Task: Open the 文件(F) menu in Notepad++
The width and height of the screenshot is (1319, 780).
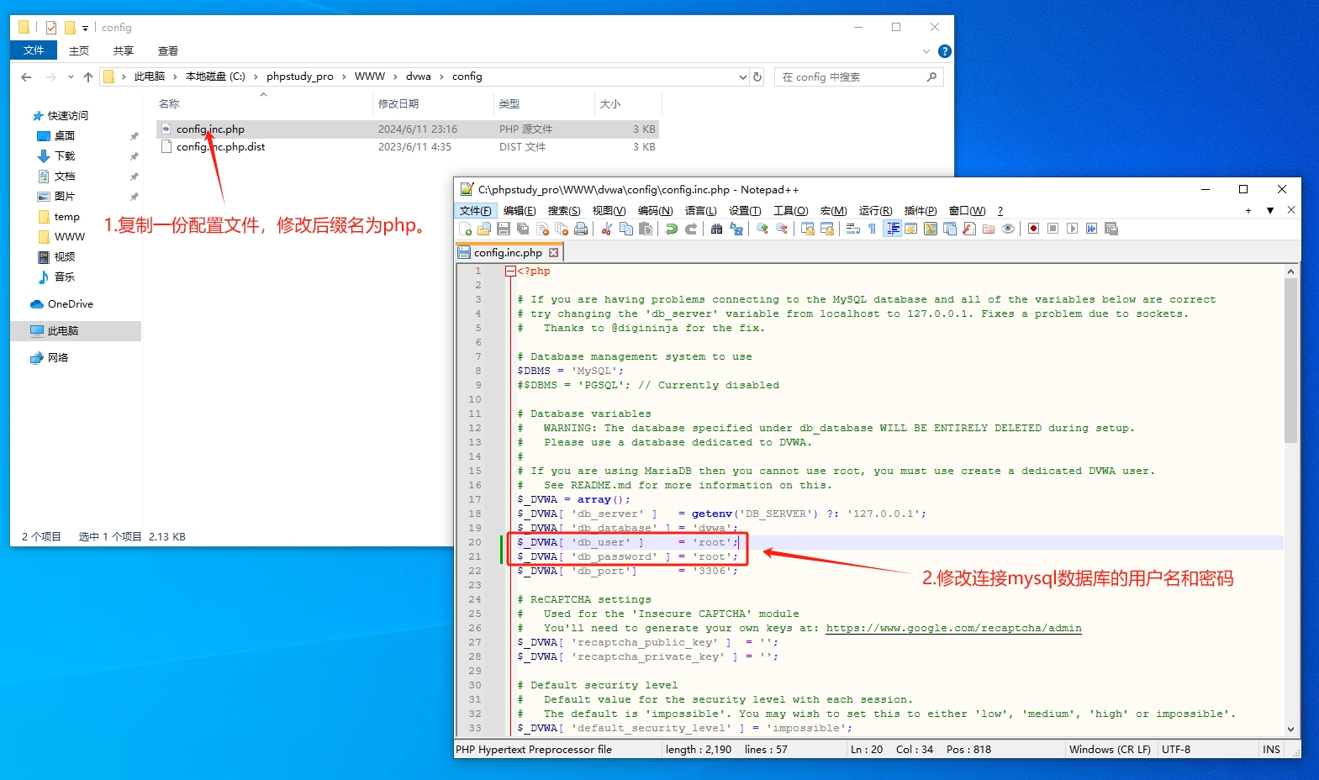Action: click(x=475, y=211)
